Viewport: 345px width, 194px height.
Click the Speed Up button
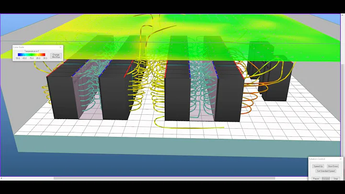pos(318,166)
